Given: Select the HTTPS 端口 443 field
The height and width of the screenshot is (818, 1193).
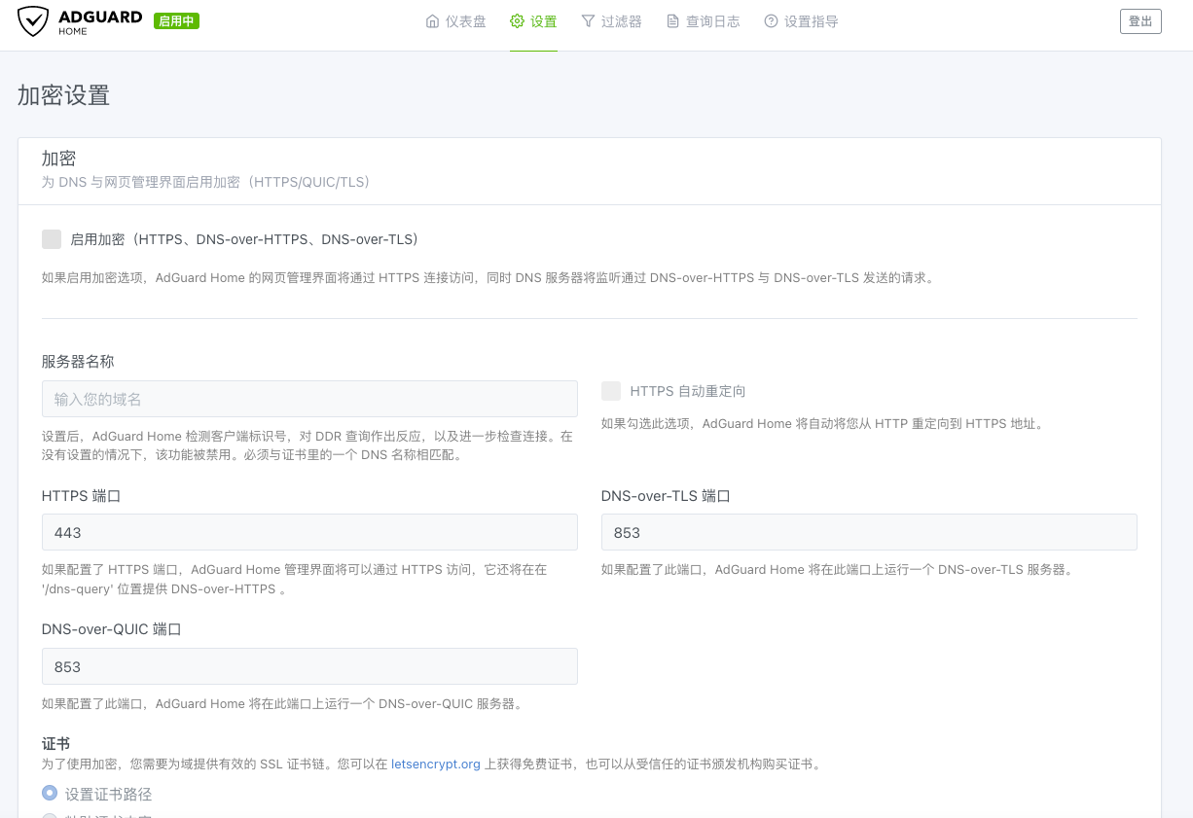Looking at the screenshot, I should [x=309, y=532].
